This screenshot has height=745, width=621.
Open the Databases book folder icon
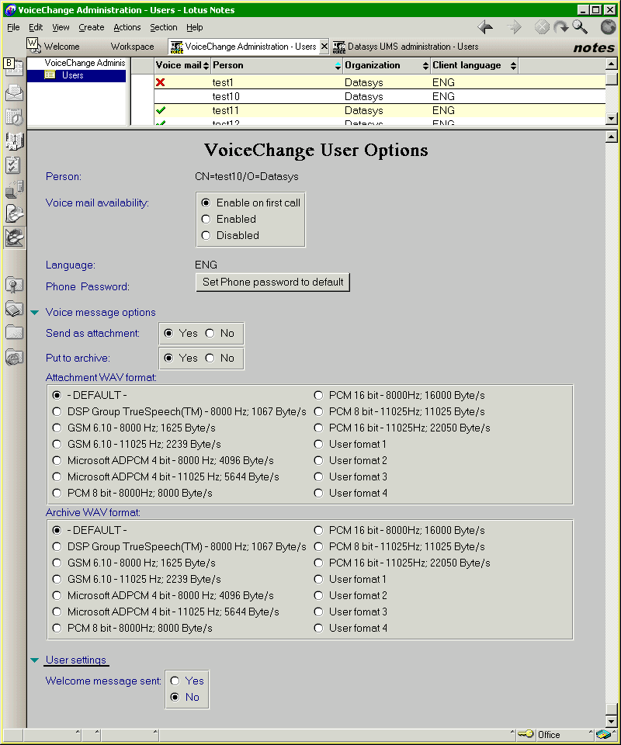coord(14,309)
